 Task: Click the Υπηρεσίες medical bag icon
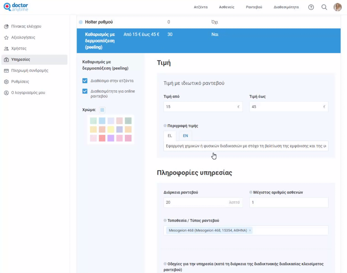tap(6, 60)
